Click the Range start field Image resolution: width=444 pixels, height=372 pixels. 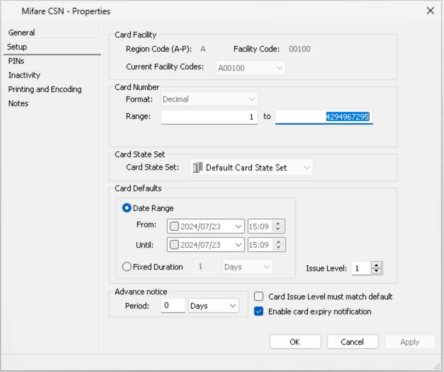pyautogui.click(x=209, y=117)
